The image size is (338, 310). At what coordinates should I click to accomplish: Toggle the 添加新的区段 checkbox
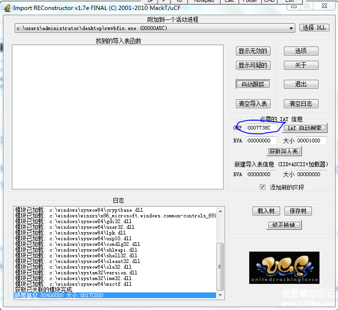(263, 187)
